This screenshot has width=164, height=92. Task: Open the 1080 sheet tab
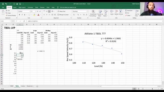[x=12, y=86]
